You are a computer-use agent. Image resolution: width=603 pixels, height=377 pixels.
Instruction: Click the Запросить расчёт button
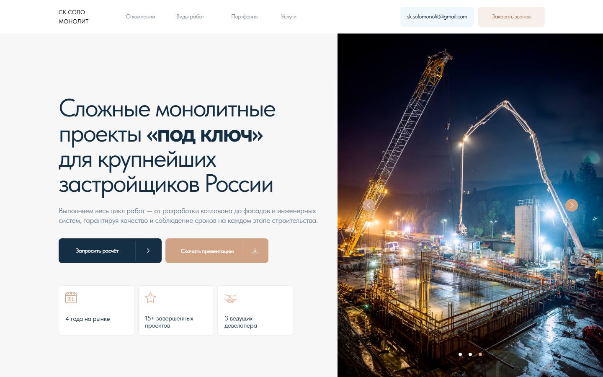110,250
